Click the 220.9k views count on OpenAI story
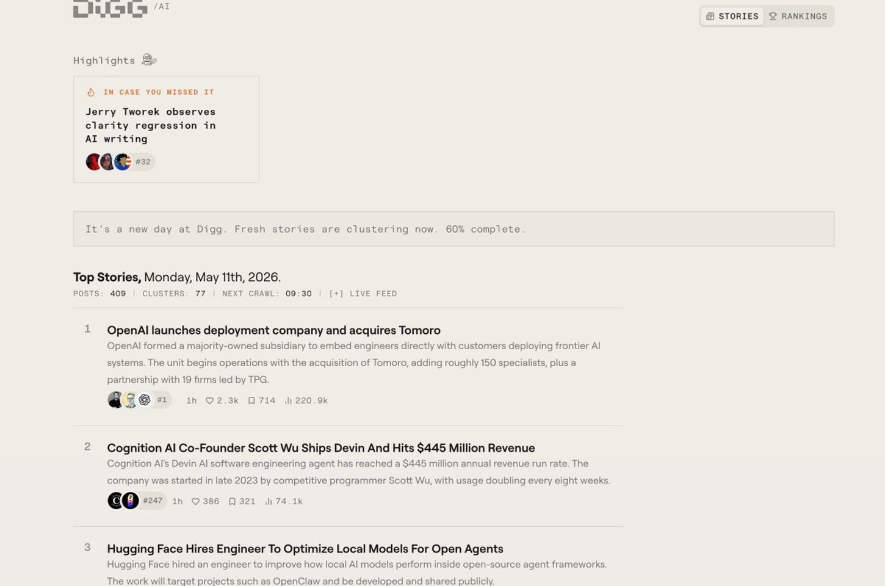Screen dimensions: 885x586 pyautogui.click(x=311, y=400)
